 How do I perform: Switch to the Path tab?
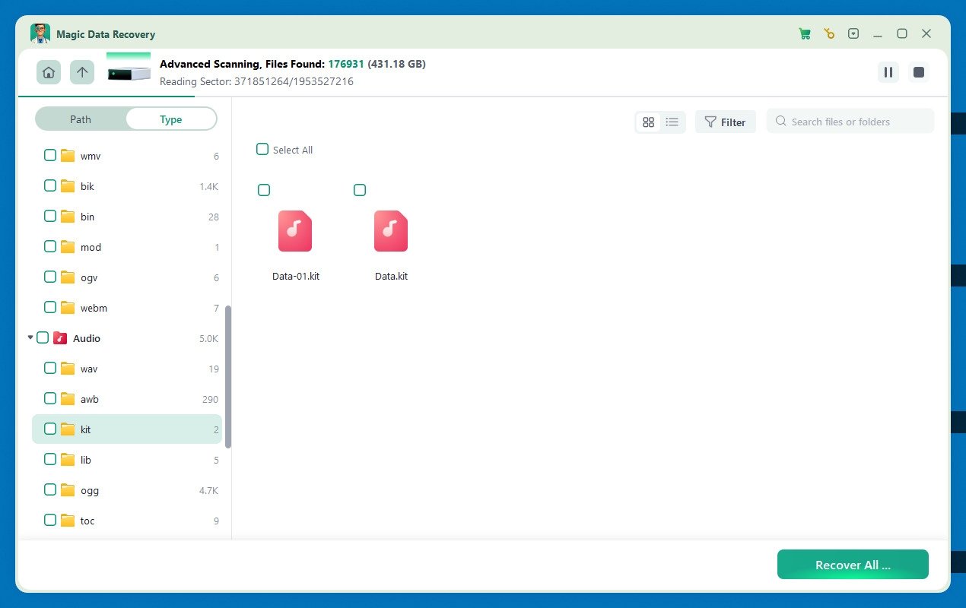80,119
